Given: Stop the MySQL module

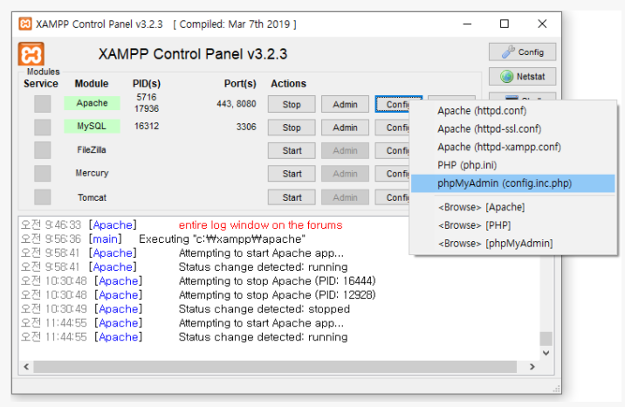Looking at the screenshot, I should tap(292, 128).
